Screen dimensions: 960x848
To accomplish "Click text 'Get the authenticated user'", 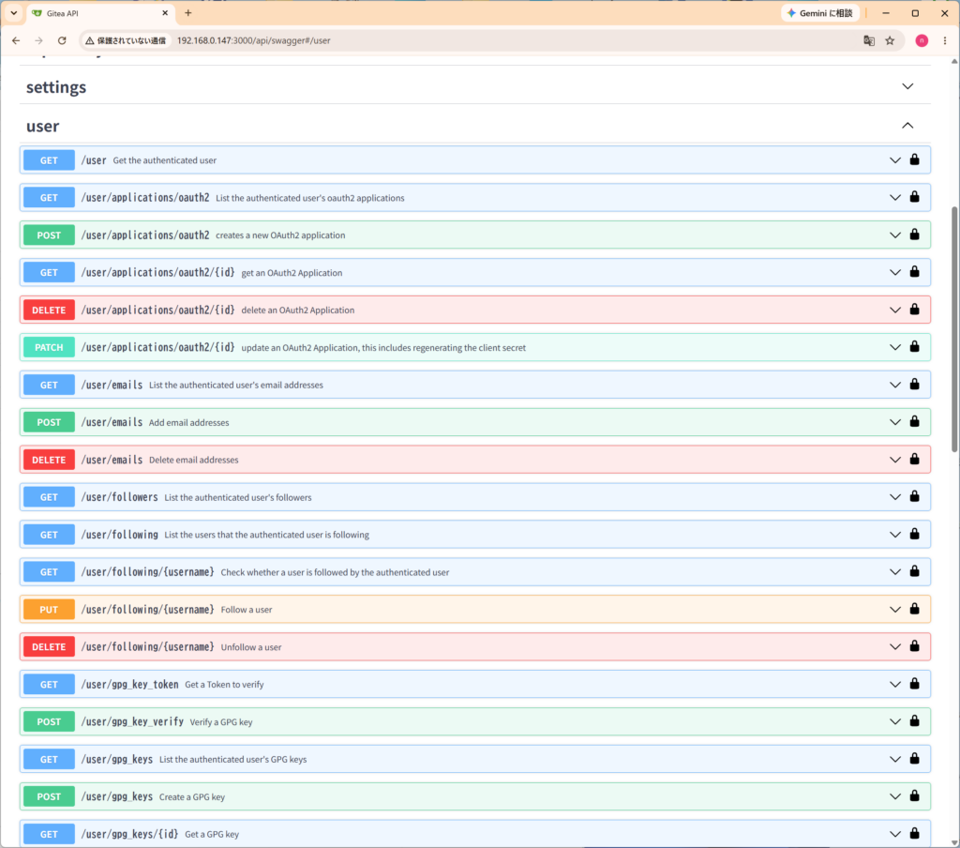I will pyautogui.click(x=165, y=160).
